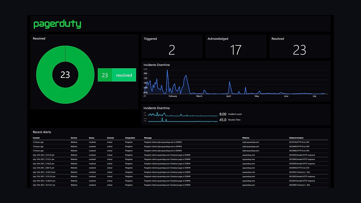
Task: Sort by the Related Incident column header
Action: coord(297,138)
